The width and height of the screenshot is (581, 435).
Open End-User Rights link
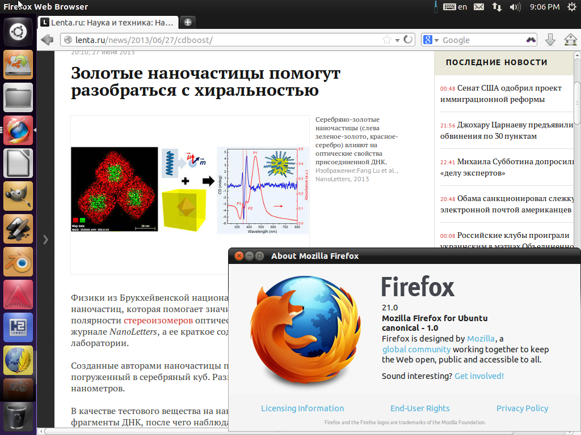click(x=420, y=408)
